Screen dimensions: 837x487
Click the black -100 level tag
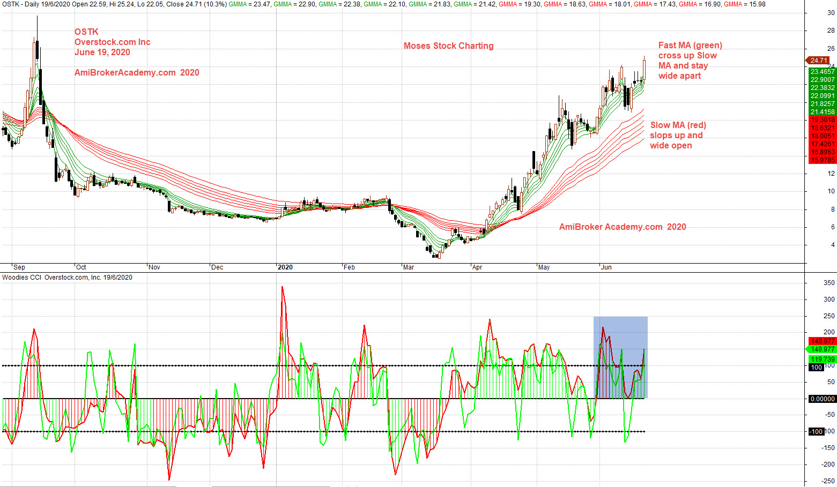coord(816,432)
